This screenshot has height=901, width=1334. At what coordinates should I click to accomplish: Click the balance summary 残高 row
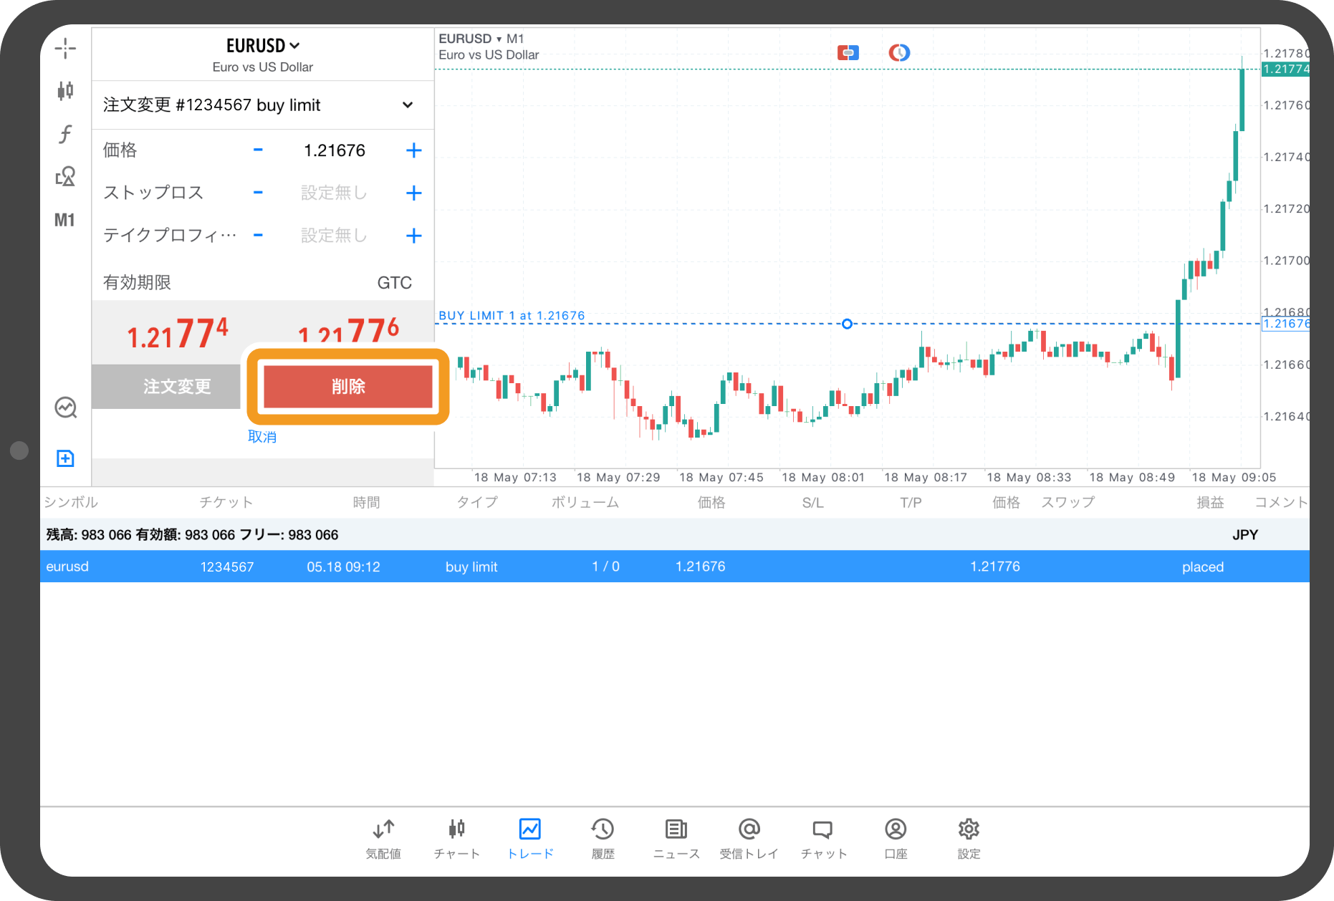675,534
